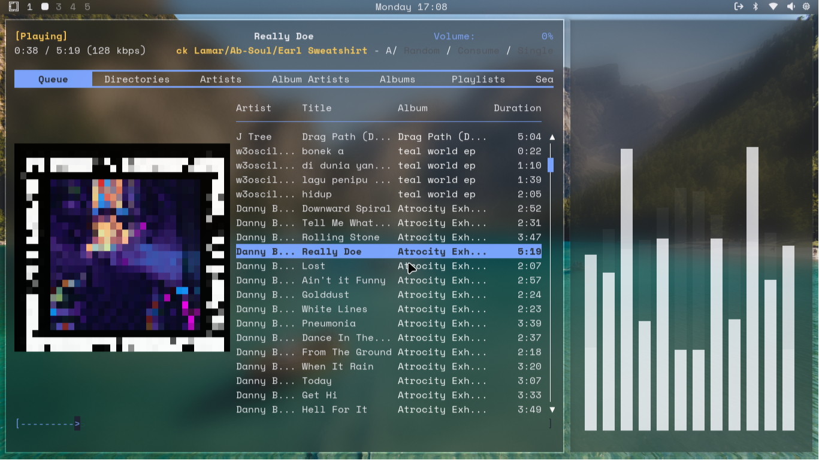This screenshot has width=819, height=460.
Task: Select the track Rolling Stone
Action: tap(389, 237)
